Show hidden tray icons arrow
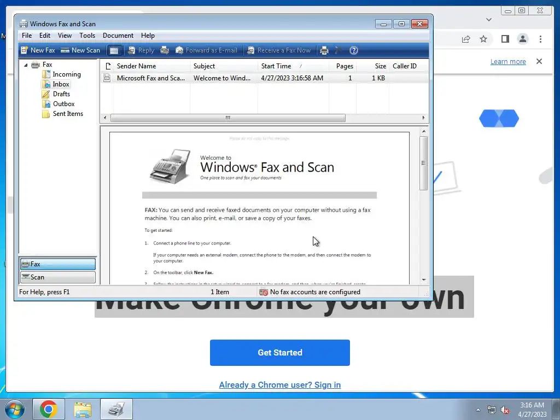The height and width of the screenshot is (420, 560). 478,410
